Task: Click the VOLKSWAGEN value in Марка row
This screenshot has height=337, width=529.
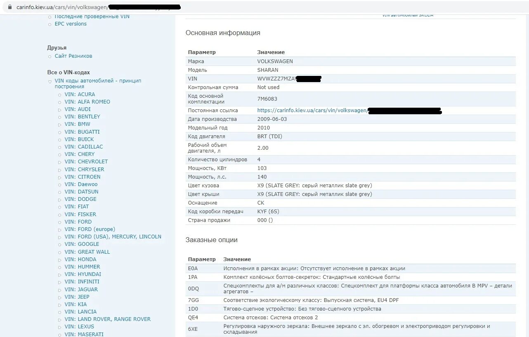Action: [275, 61]
